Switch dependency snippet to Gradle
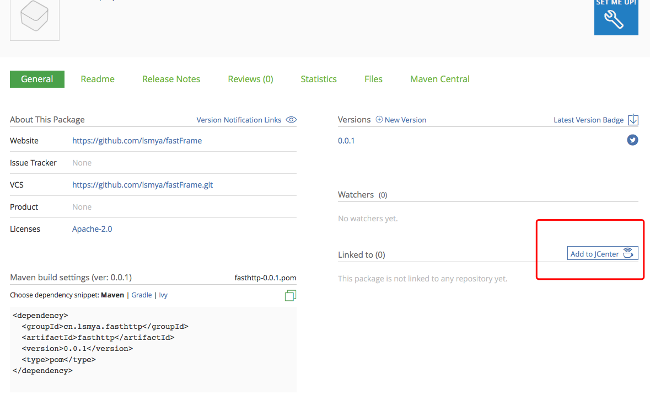The height and width of the screenshot is (394, 650). click(141, 295)
